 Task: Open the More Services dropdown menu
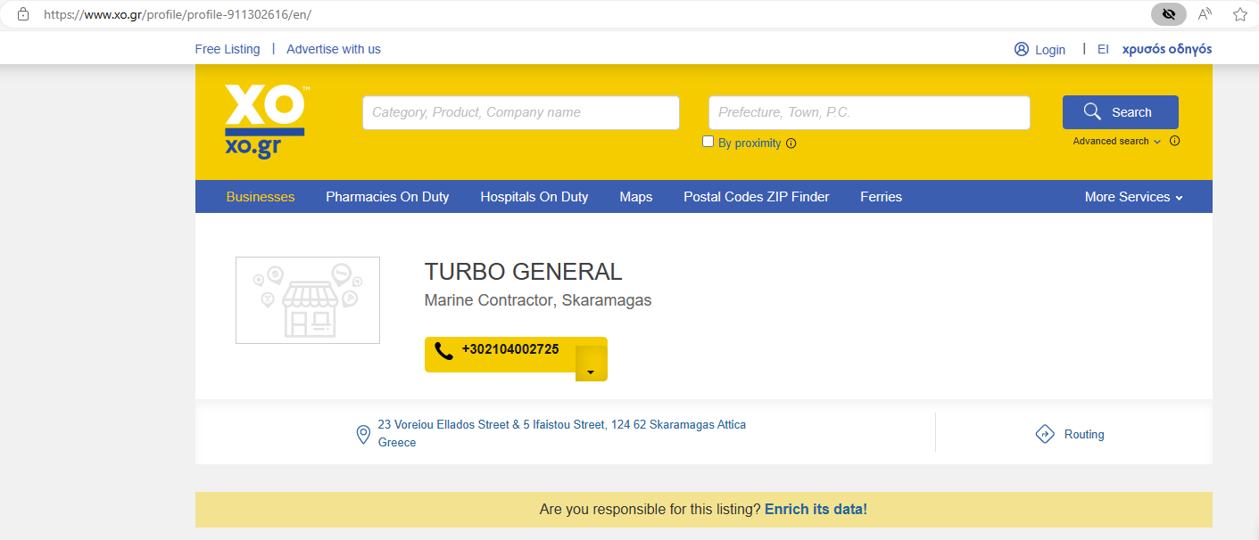click(x=1133, y=197)
